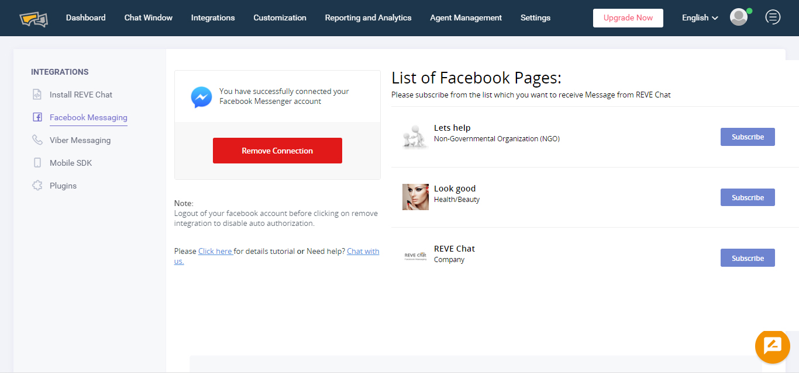Click the Remove Connection button
Image resolution: width=799 pixels, height=373 pixels.
click(277, 151)
